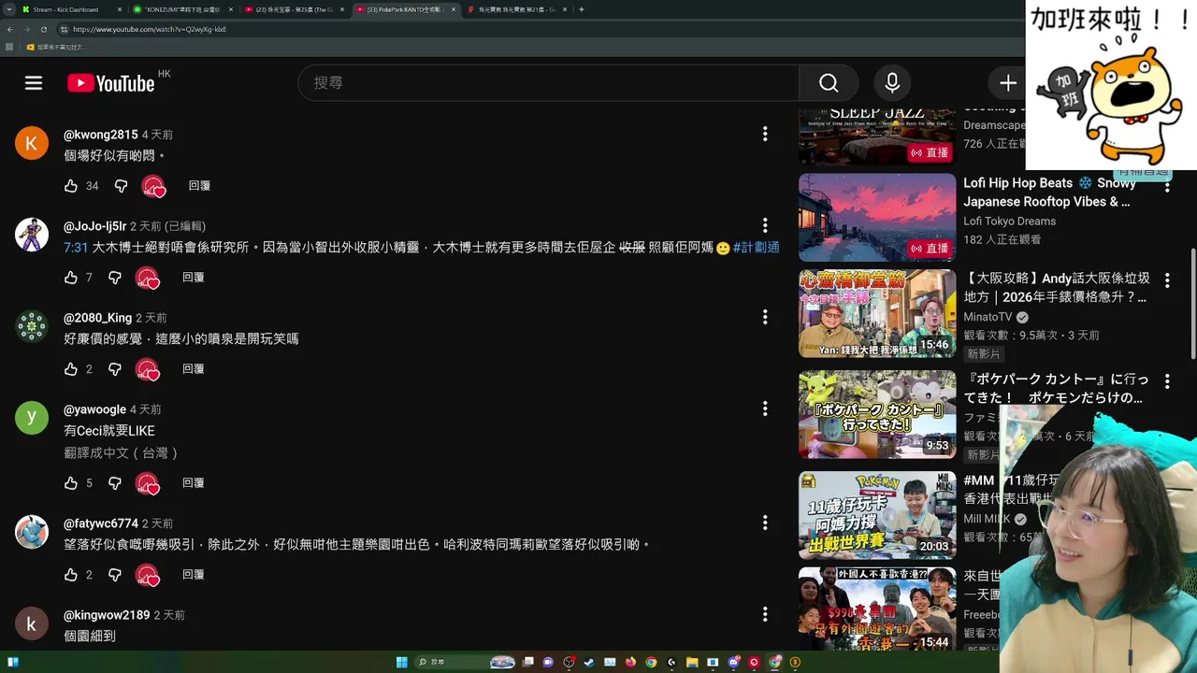The width and height of the screenshot is (1197, 673).
Task: Open options menu for @yawoogle comment
Action: 765,409
